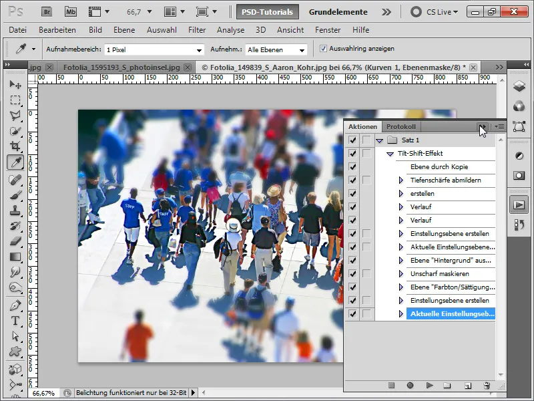Screen dimensions: 534x401
Task: Open CS Live dropdown
Action: pyautogui.click(x=442, y=12)
